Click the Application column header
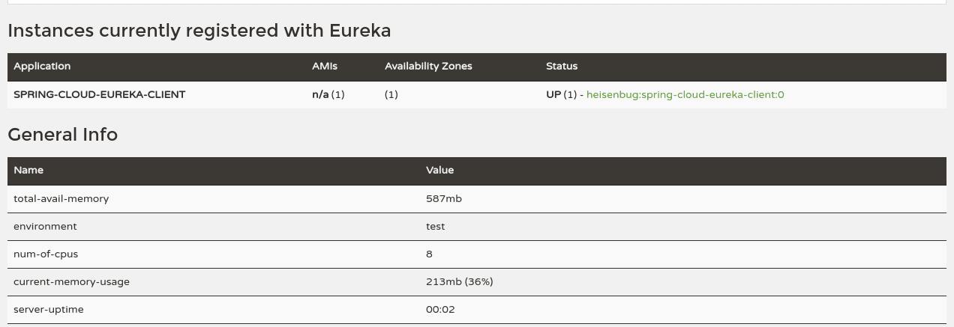Image resolution: width=954 pixels, height=327 pixels. point(42,67)
